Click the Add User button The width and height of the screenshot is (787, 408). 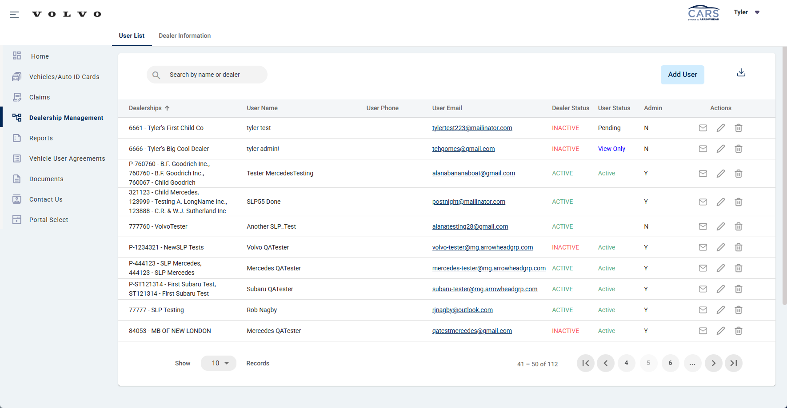(682, 75)
